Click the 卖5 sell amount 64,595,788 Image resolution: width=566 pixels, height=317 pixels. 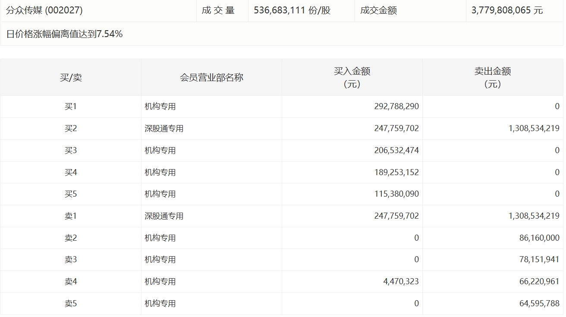tap(539, 304)
